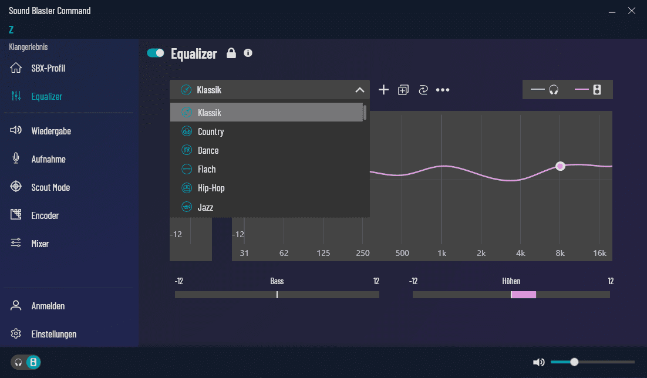The width and height of the screenshot is (647, 378).
Task: Toggle the speaker EQ curve
Action: click(x=588, y=90)
